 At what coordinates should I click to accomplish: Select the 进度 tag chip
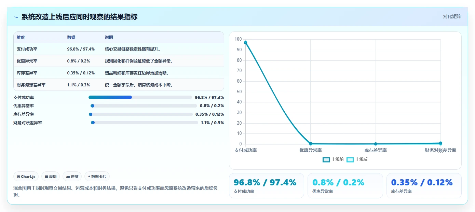point(72,176)
